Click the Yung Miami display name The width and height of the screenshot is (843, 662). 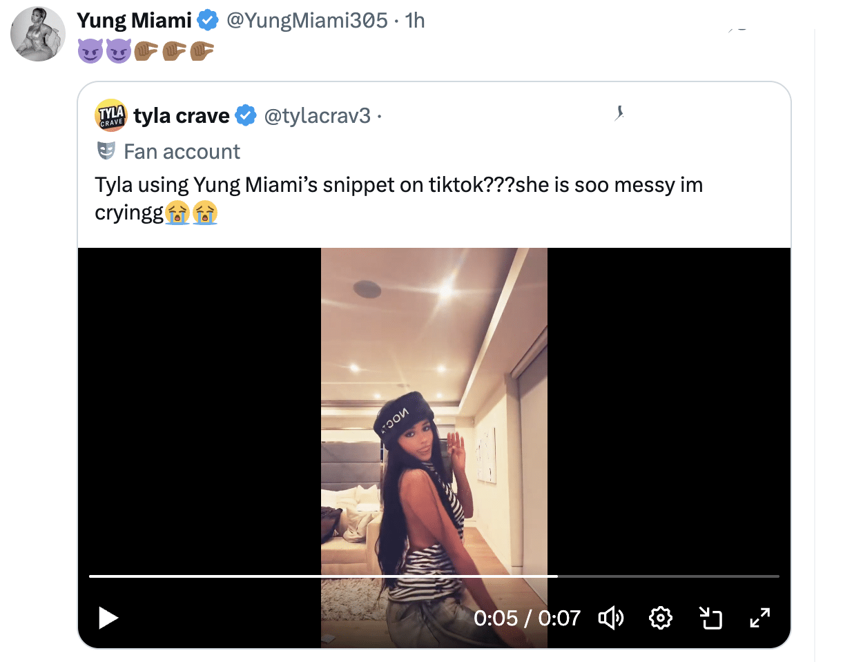[134, 21]
